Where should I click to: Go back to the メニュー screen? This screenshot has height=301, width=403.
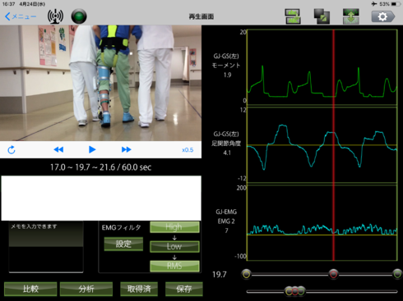21,16
